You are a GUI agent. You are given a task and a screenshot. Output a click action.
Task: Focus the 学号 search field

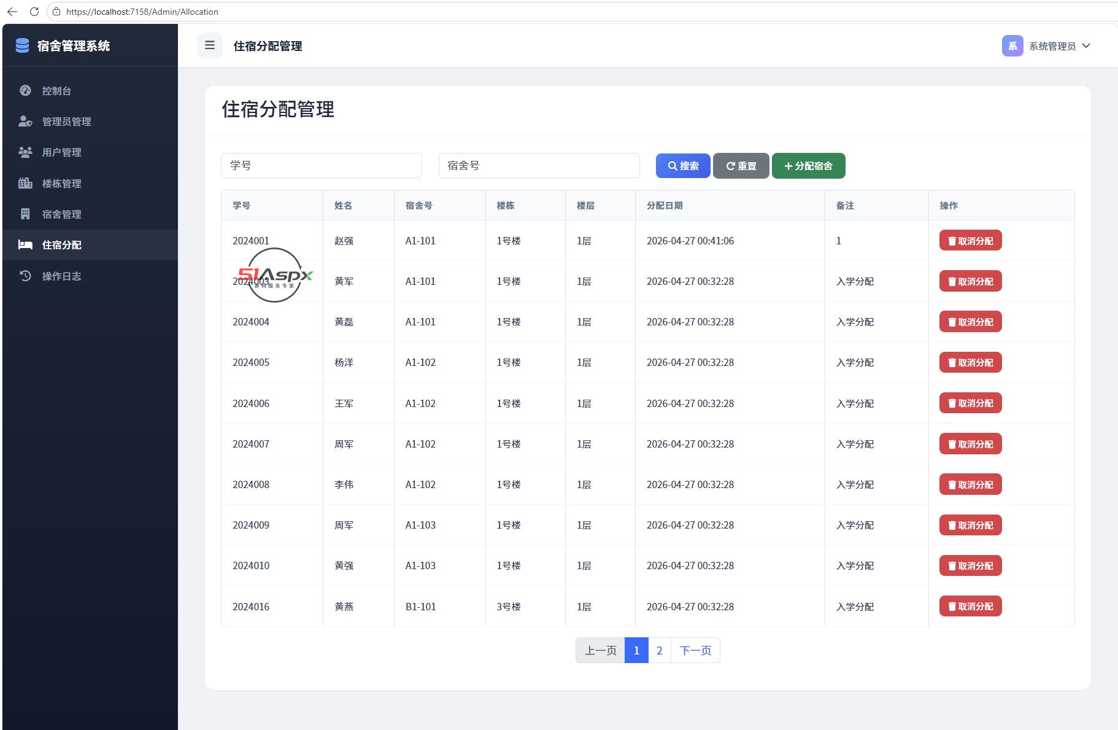322,165
